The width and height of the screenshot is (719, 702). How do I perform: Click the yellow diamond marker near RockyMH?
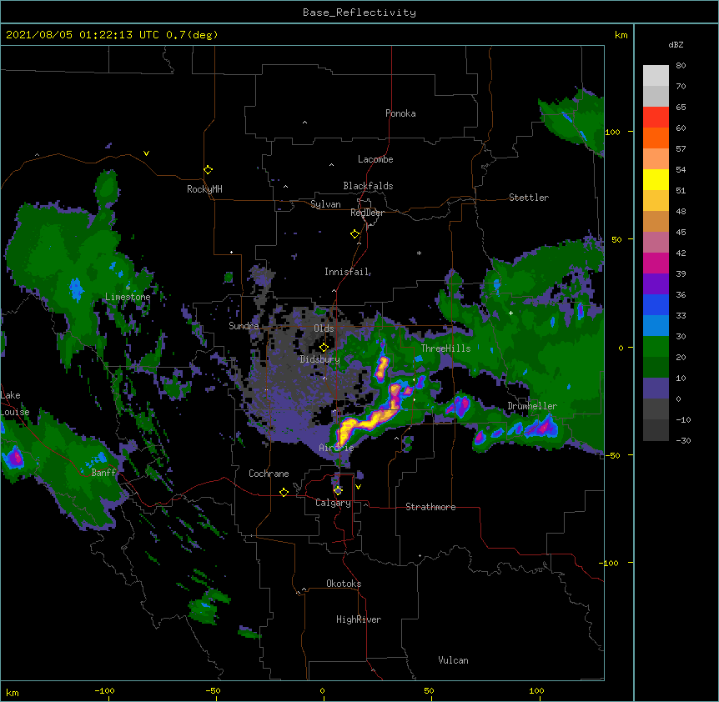(x=208, y=170)
